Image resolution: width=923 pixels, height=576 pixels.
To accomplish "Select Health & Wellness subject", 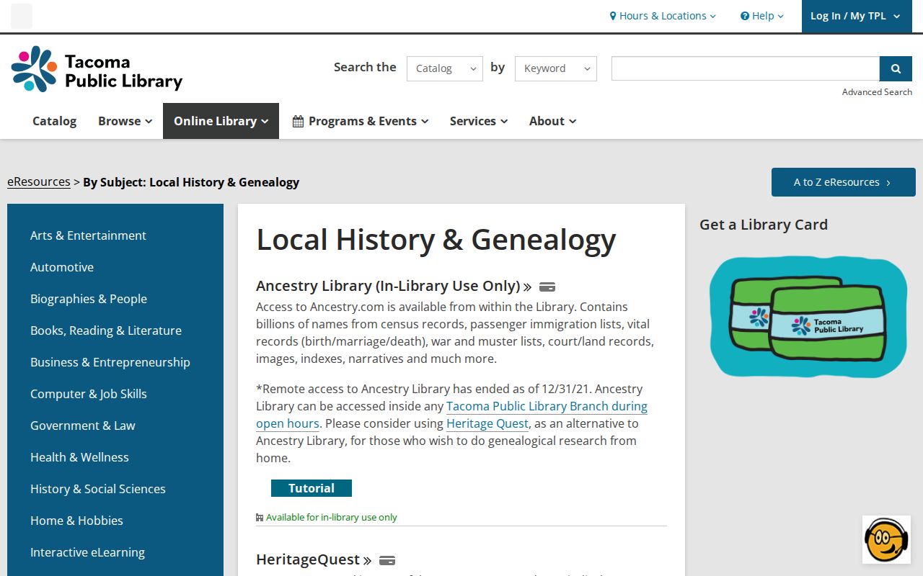I will pos(79,457).
